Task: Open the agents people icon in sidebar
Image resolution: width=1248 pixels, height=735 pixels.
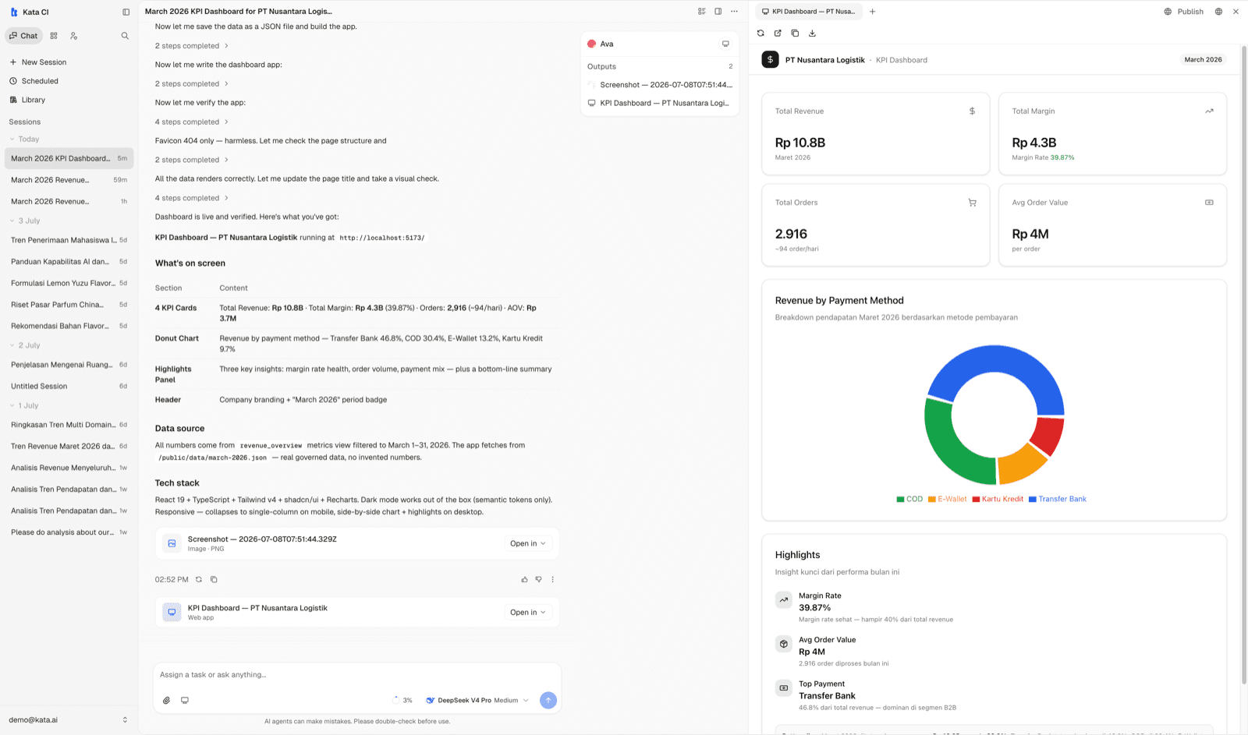Action: coord(73,36)
